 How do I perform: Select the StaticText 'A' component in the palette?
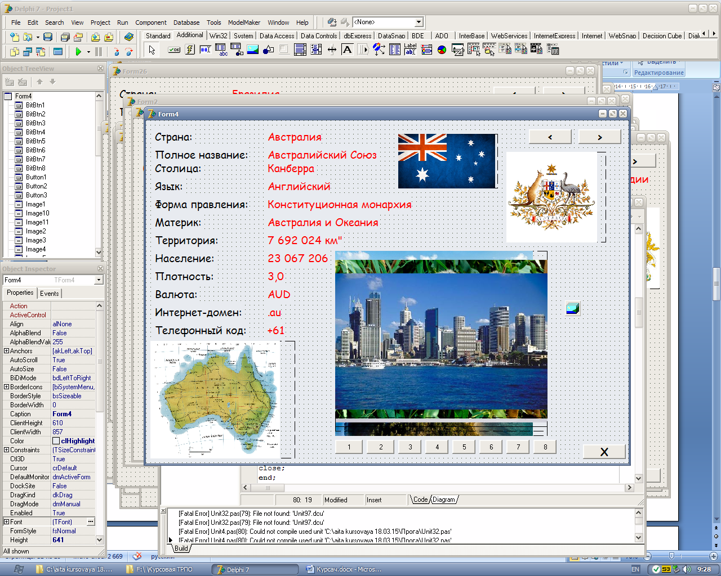click(348, 49)
